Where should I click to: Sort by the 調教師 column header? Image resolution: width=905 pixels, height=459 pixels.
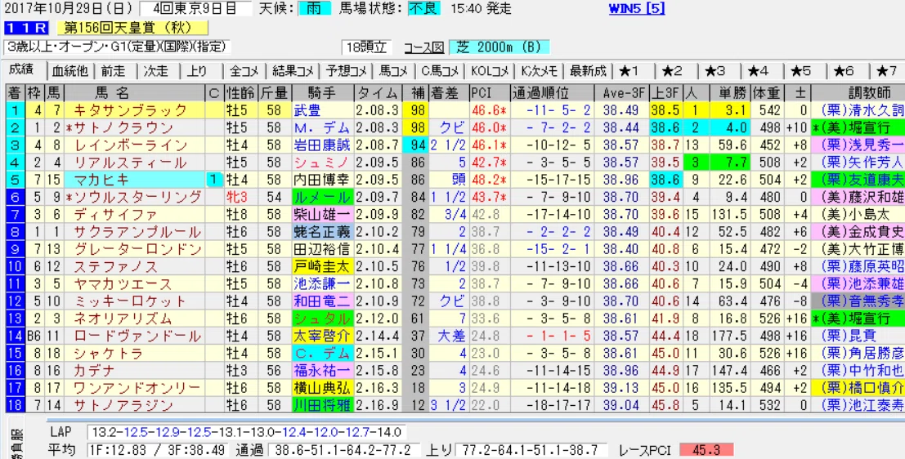pos(858,93)
